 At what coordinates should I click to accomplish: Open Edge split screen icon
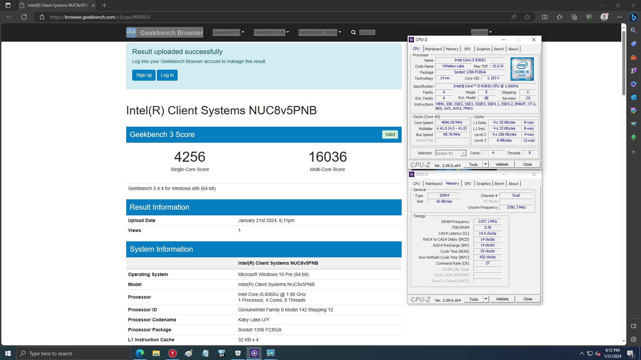(545, 17)
